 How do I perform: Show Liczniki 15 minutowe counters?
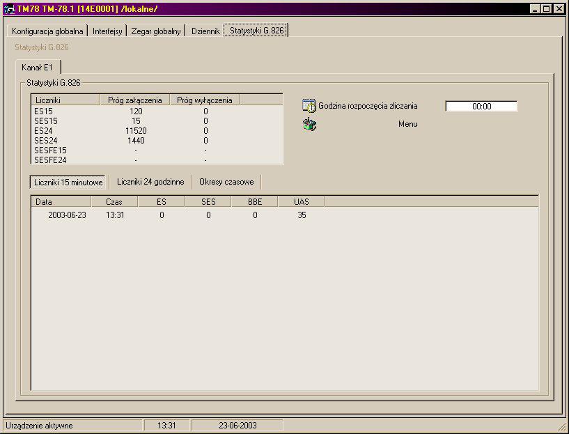click(68, 182)
